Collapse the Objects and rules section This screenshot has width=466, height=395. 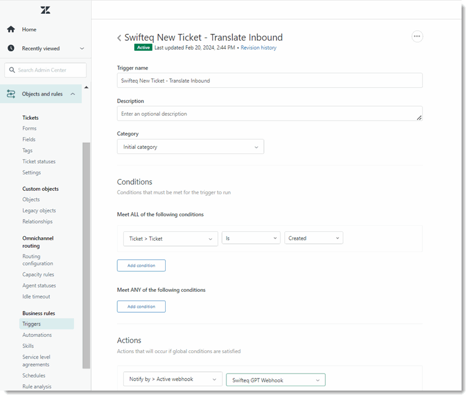click(73, 94)
